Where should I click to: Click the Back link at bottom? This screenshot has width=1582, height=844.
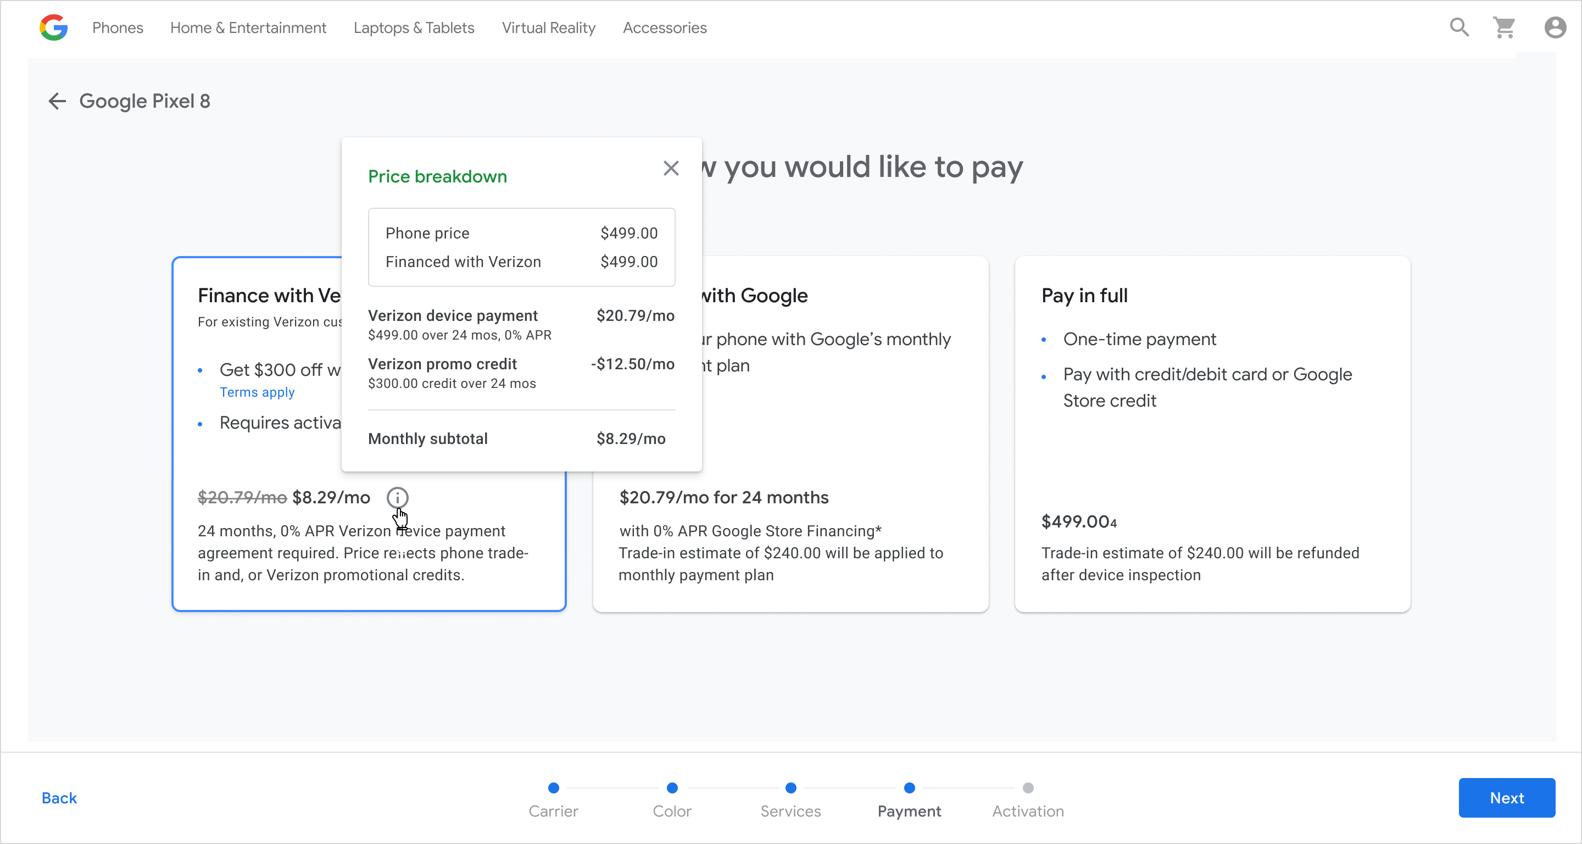pyautogui.click(x=59, y=797)
